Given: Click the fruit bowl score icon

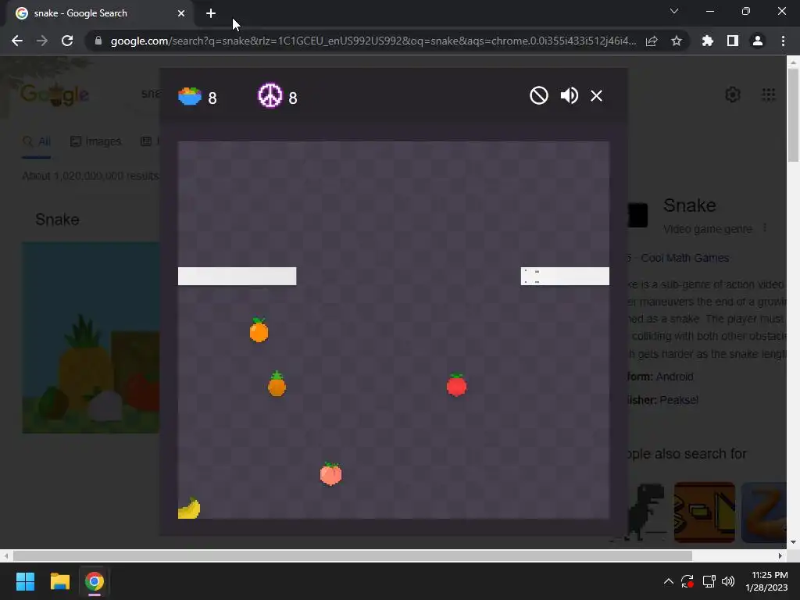Looking at the screenshot, I should 190,96.
